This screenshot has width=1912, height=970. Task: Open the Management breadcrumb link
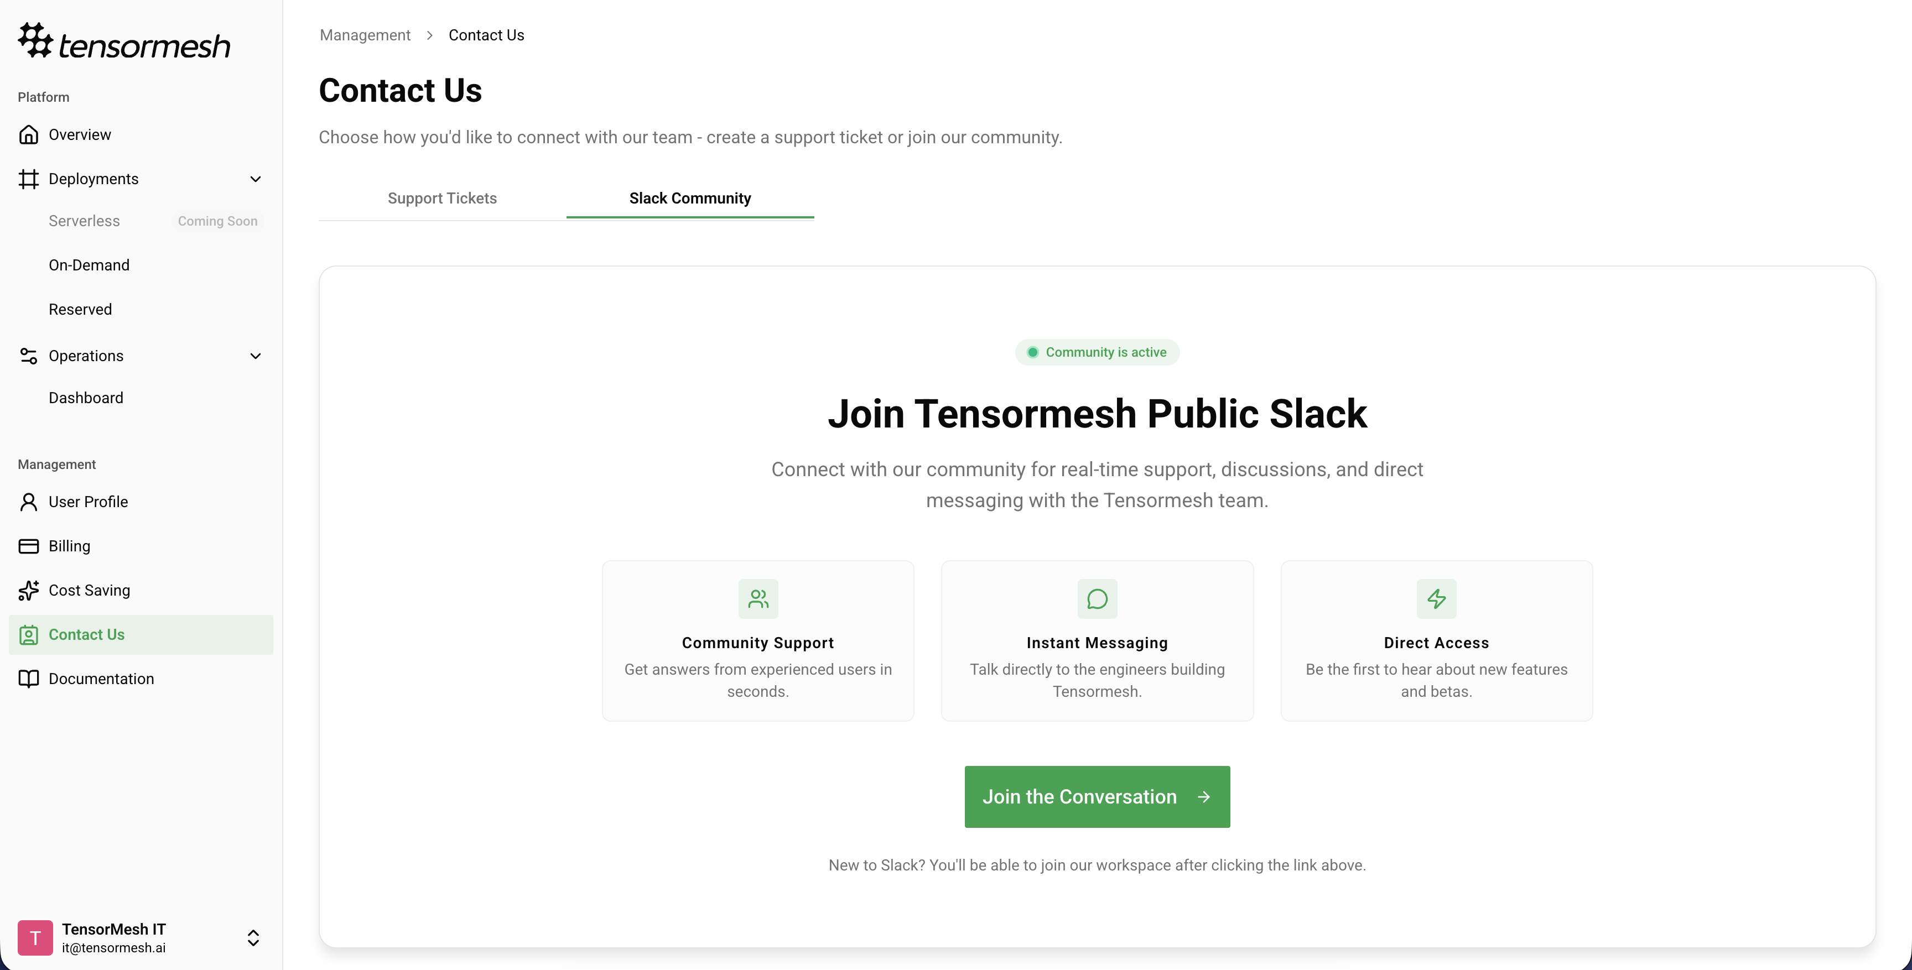coord(365,34)
